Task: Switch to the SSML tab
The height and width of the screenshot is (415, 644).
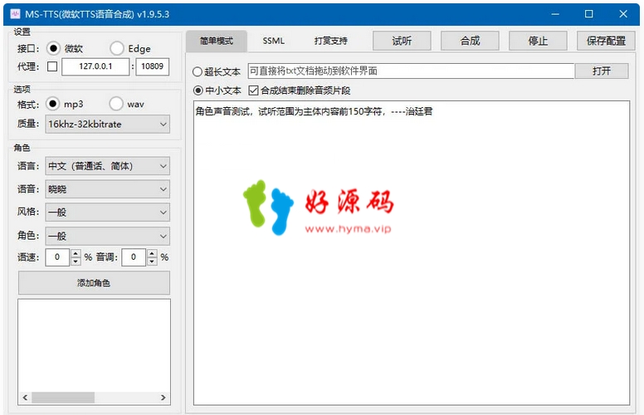Action: click(274, 41)
